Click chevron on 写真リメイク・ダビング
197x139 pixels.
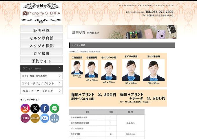coord(59,91)
